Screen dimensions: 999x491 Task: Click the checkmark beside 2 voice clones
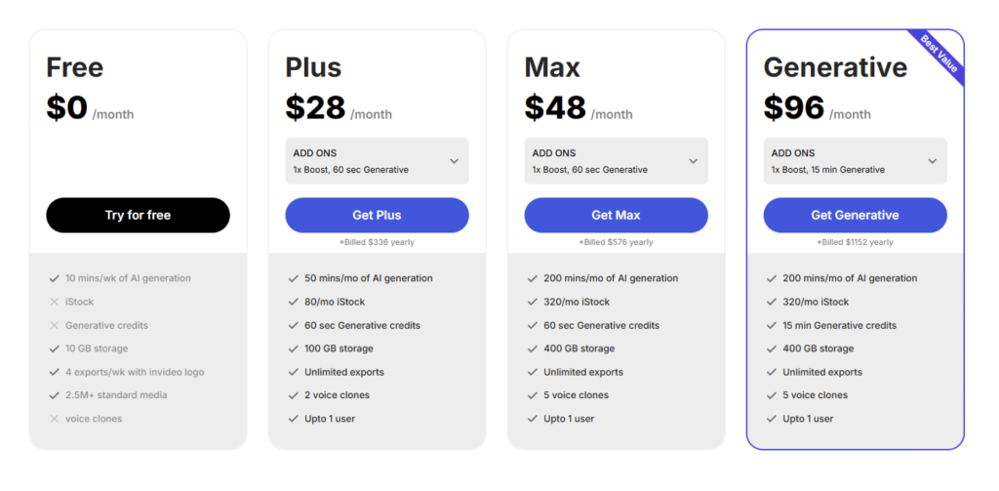293,395
